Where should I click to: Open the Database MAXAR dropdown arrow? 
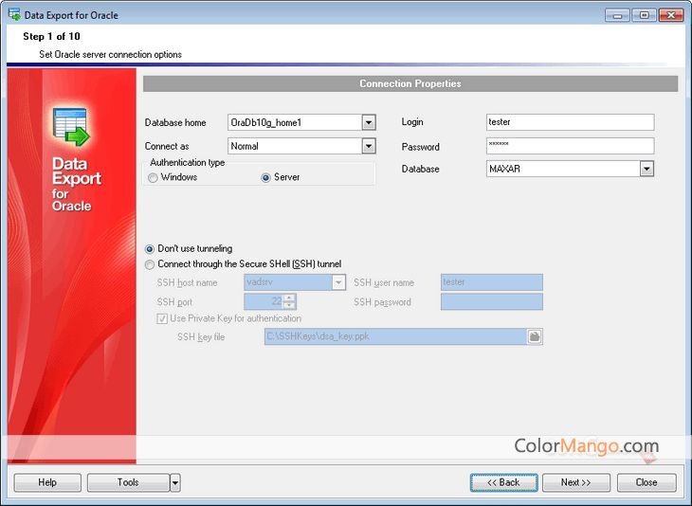[x=646, y=169]
